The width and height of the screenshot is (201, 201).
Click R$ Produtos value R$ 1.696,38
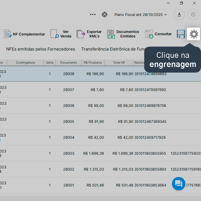tap(94, 153)
